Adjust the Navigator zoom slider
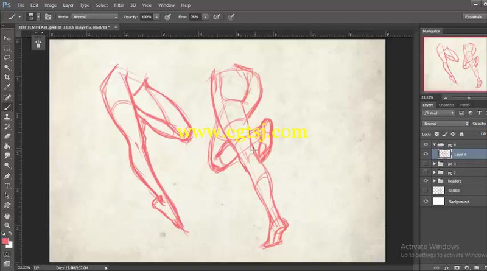 point(469,98)
